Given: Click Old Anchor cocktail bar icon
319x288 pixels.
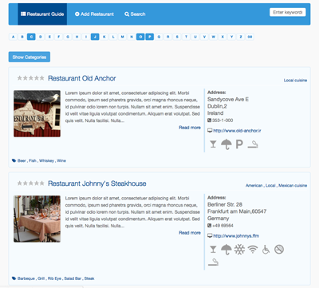Looking at the screenshot, I should (213, 144).
